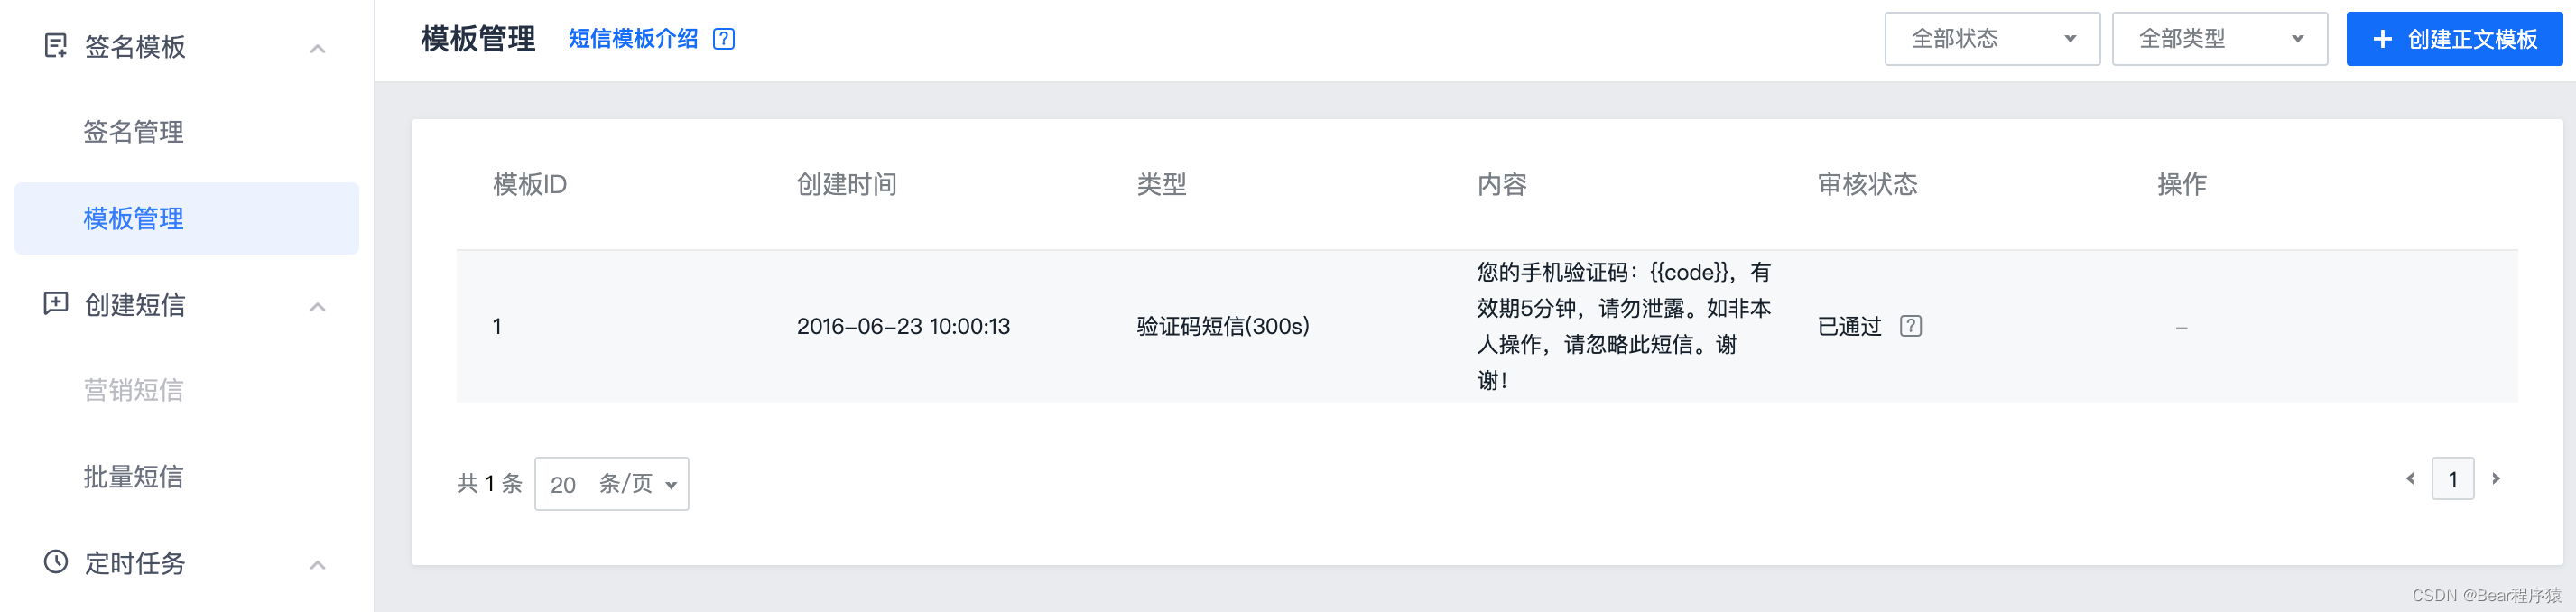This screenshot has width=2576, height=612.
Task: Select 签名管理 in the sidebar
Action: (x=133, y=131)
